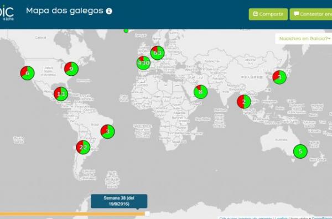Viewport: 332px width, 219px height.
Task: Click the cluster marker 3 near Japan
Action: tap(279, 77)
